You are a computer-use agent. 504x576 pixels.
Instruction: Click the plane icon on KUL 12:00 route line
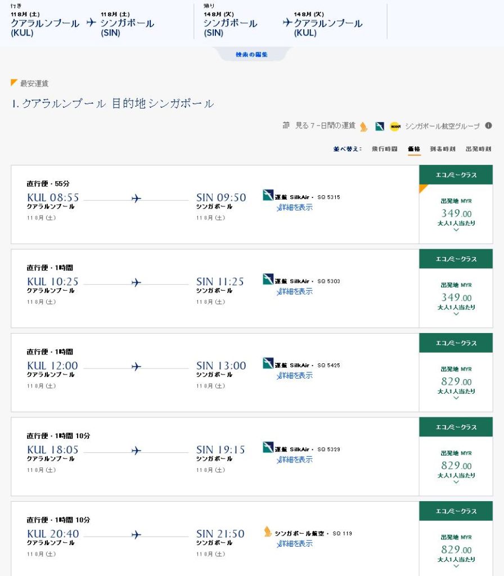click(x=136, y=367)
